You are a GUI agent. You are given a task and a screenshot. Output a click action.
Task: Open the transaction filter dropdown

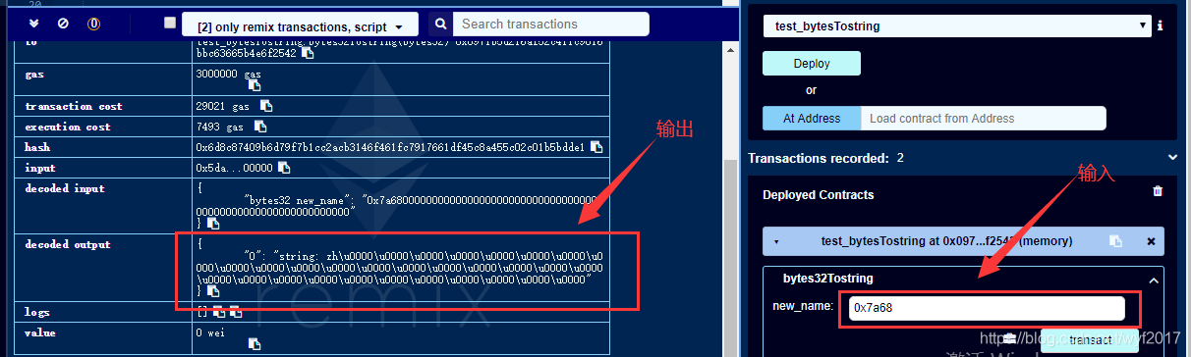coord(300,25)
